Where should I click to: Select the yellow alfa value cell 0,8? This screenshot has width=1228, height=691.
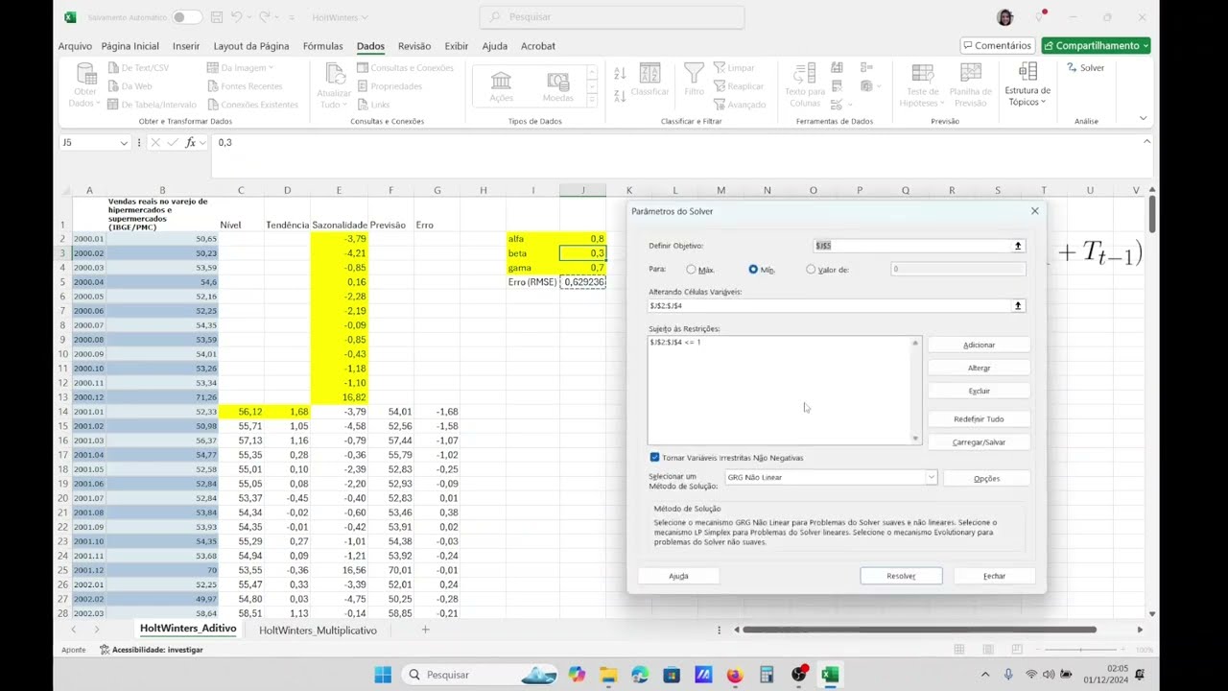point(582,239)
